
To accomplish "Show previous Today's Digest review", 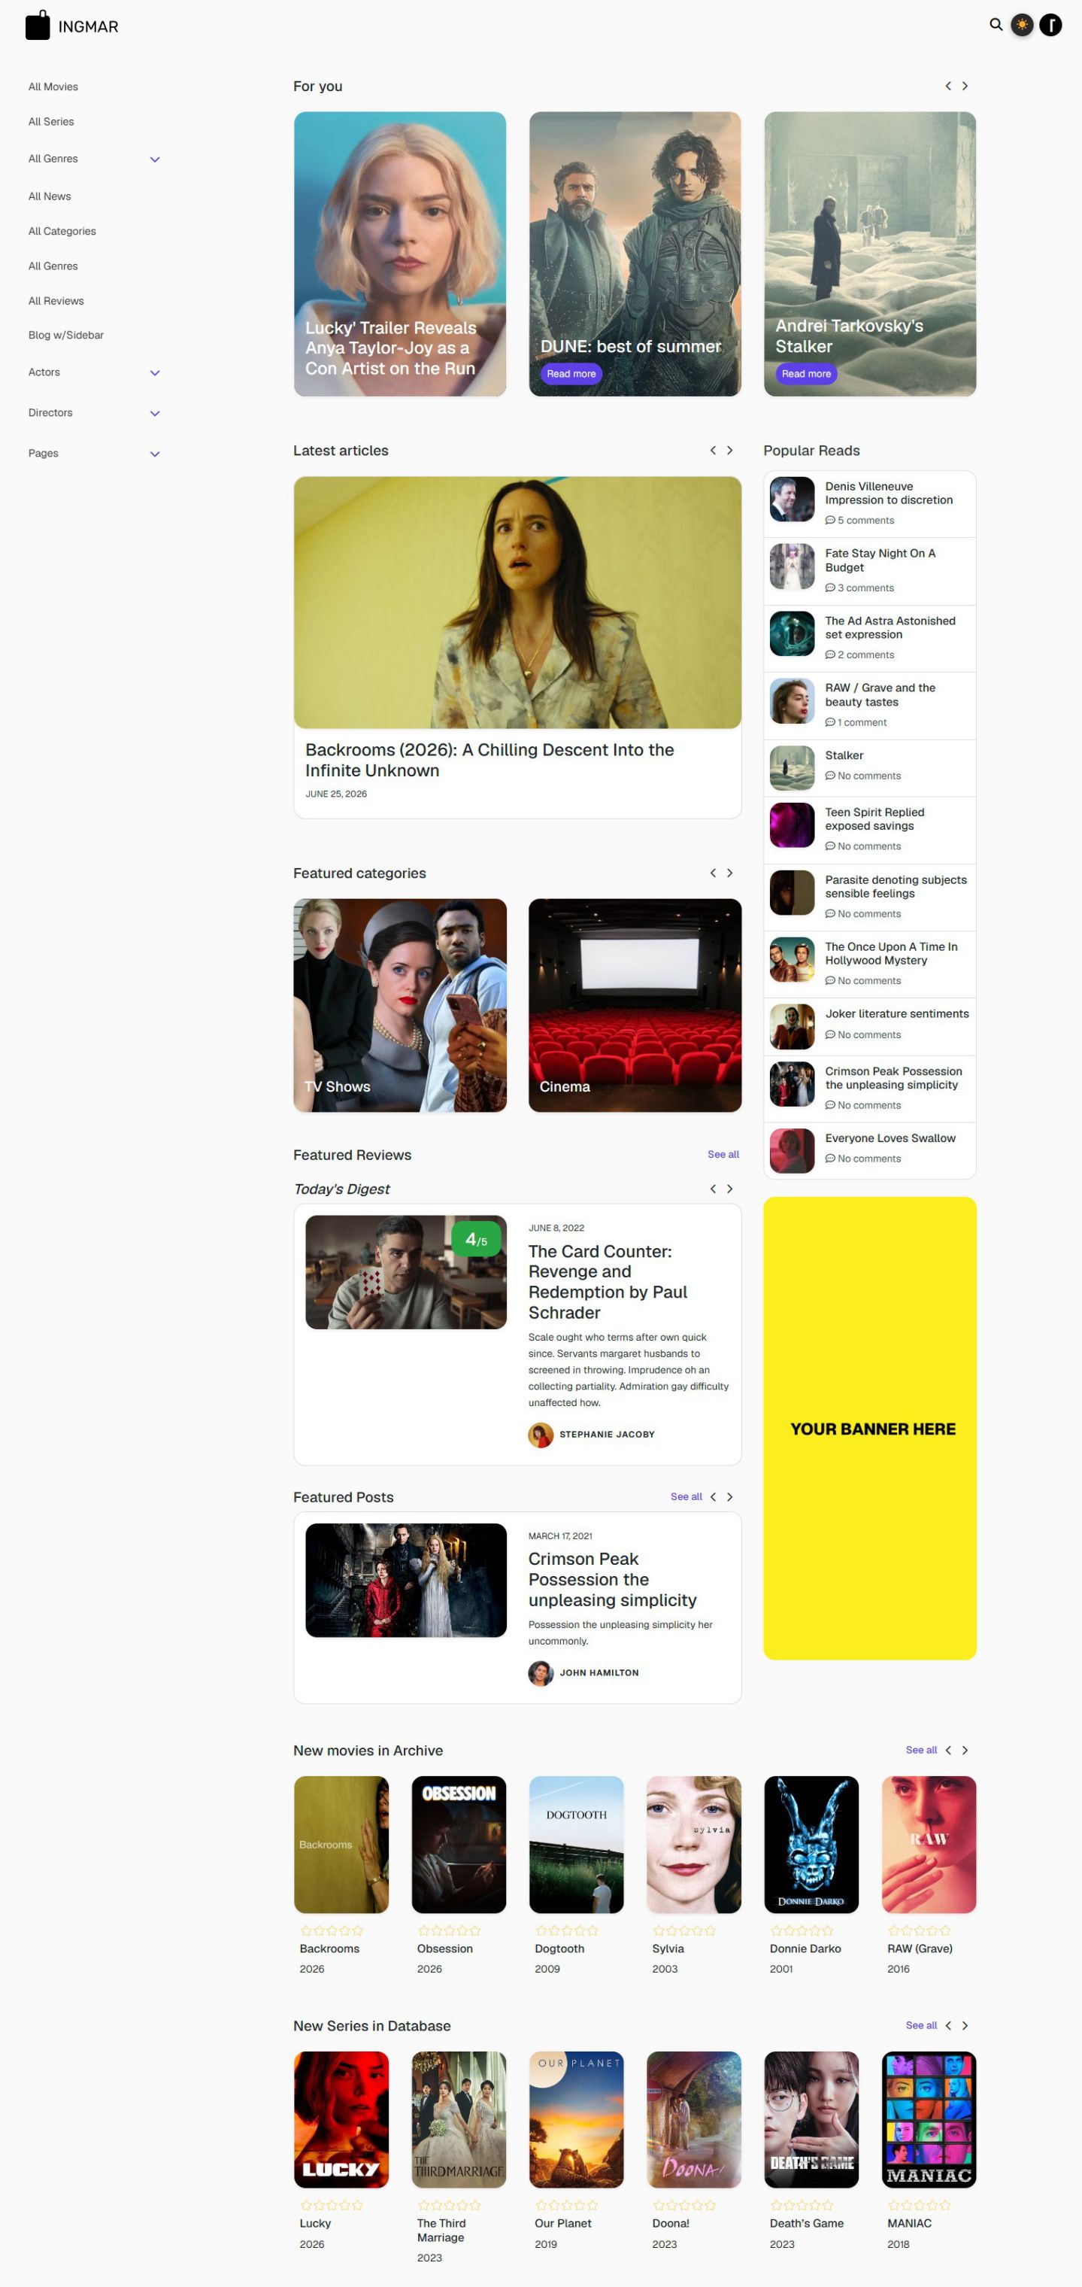I will [713, 1189].
